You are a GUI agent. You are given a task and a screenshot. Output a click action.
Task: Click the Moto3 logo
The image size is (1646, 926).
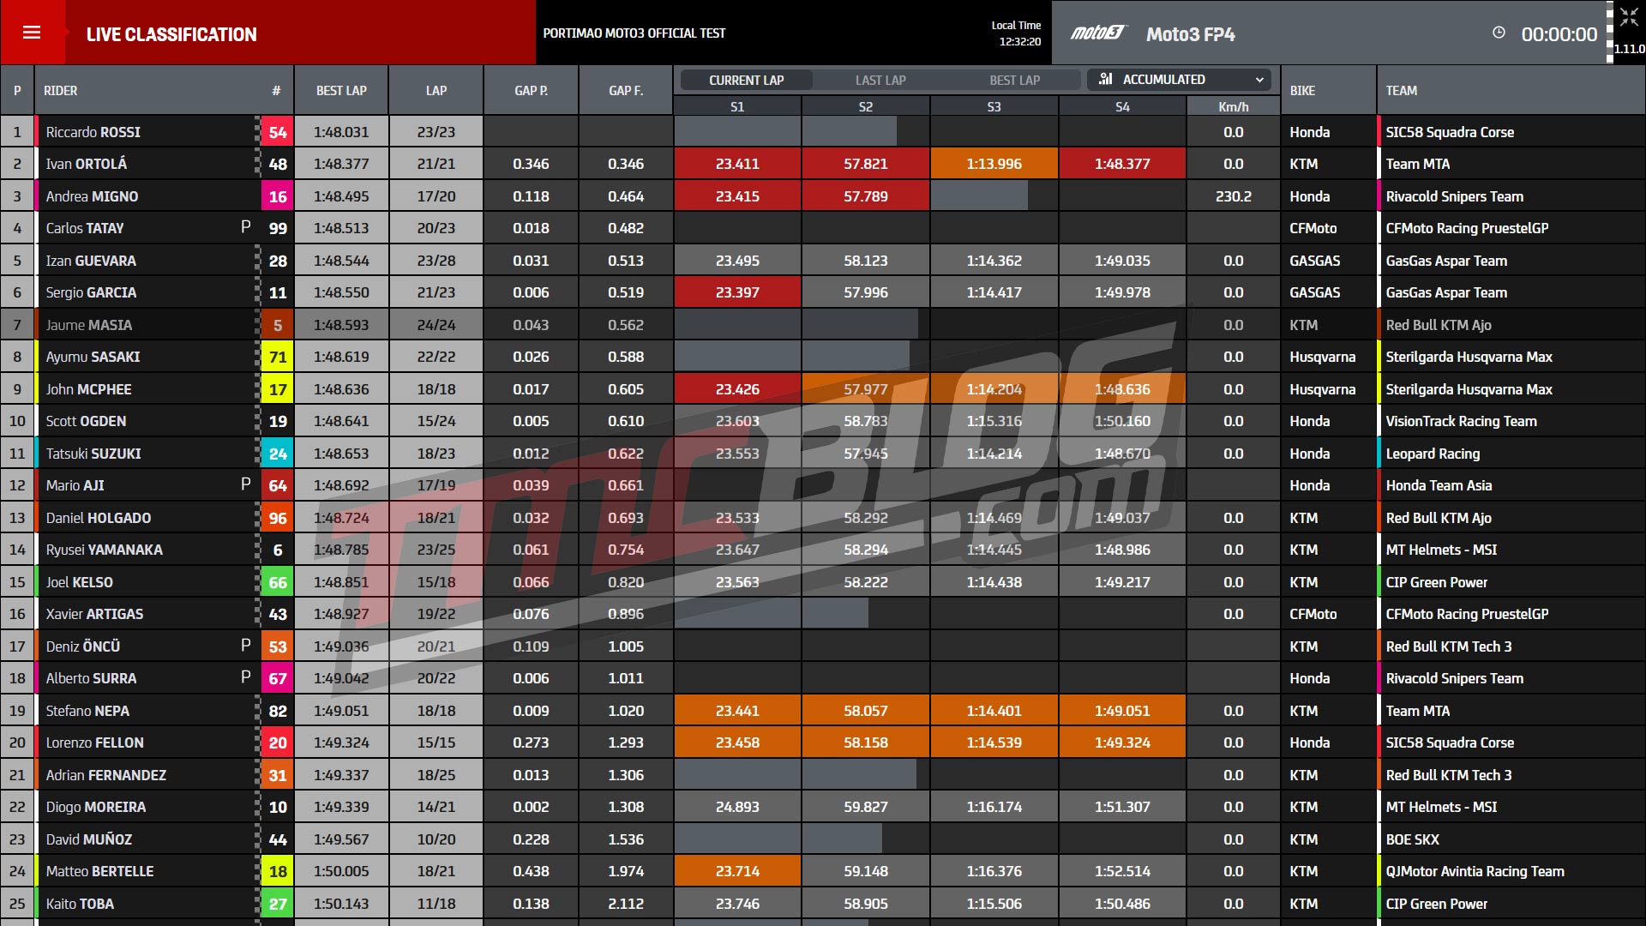click(x=1097, y=33)
